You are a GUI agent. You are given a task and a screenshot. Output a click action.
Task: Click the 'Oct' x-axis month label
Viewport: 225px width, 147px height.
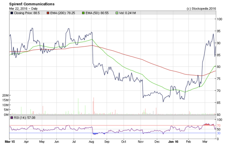point(123,142)
